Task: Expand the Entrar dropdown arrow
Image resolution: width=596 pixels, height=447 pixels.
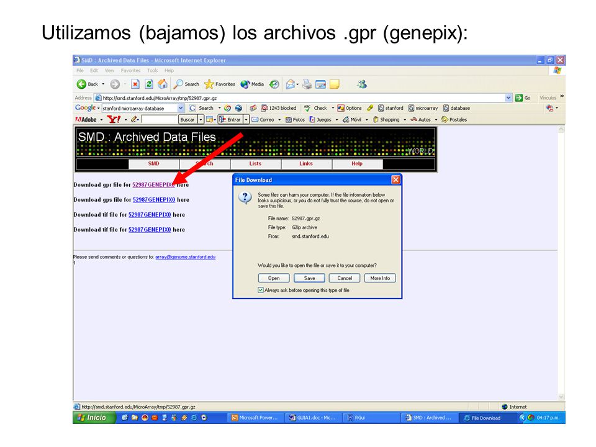Action: (x=246, y=120)
